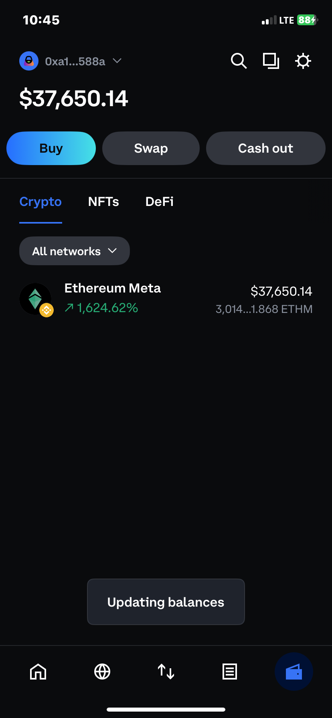
Task: Open the activity list document icon
Action: click(x=230, y=672)
